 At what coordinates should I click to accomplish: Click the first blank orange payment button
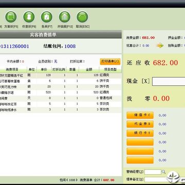[x=140, y=142]
